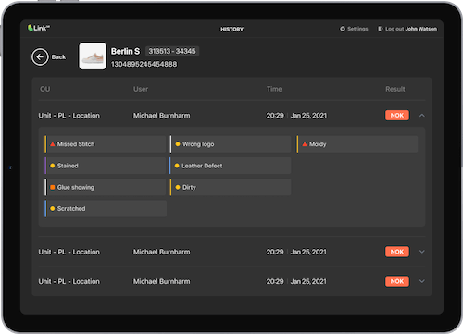Click the 313513 - 34345 code tag
This screenshot has height=334, width=463.
[x=172, y=51]
